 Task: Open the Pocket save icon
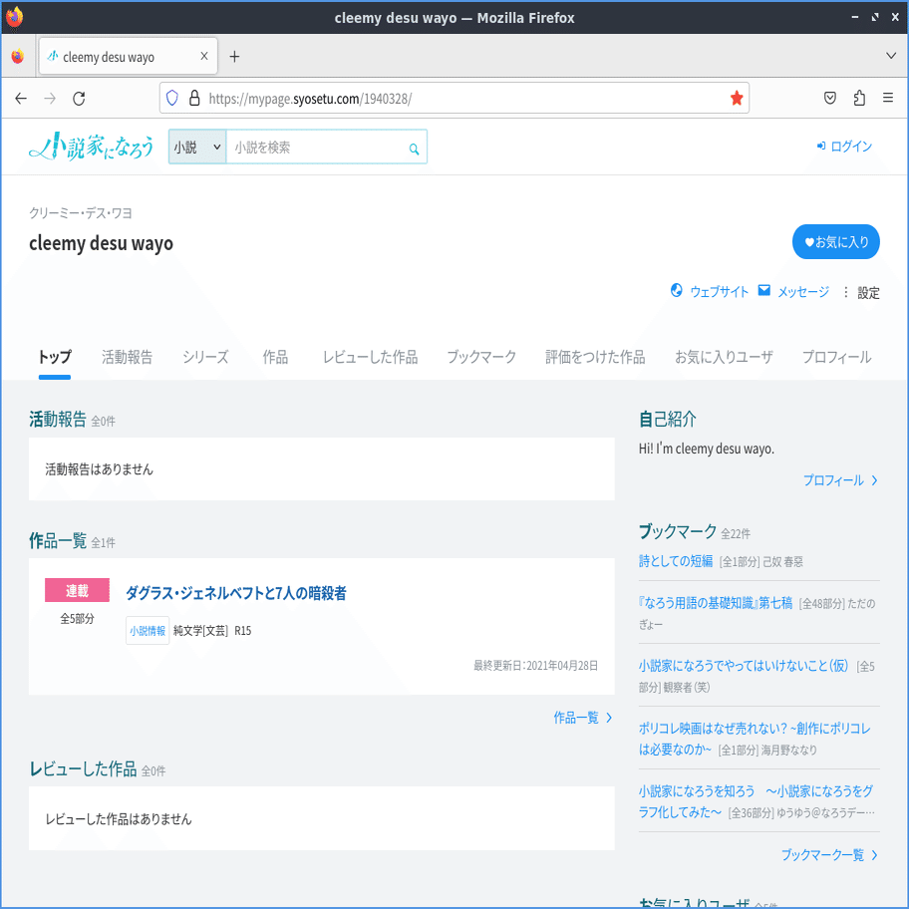pyautogui.click(x=830, y=98)
